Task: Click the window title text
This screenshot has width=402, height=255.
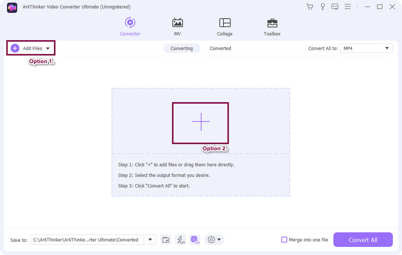Action: [76, 7]
